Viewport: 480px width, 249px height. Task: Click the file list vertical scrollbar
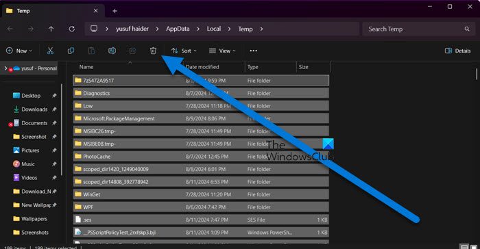[477, 75]
